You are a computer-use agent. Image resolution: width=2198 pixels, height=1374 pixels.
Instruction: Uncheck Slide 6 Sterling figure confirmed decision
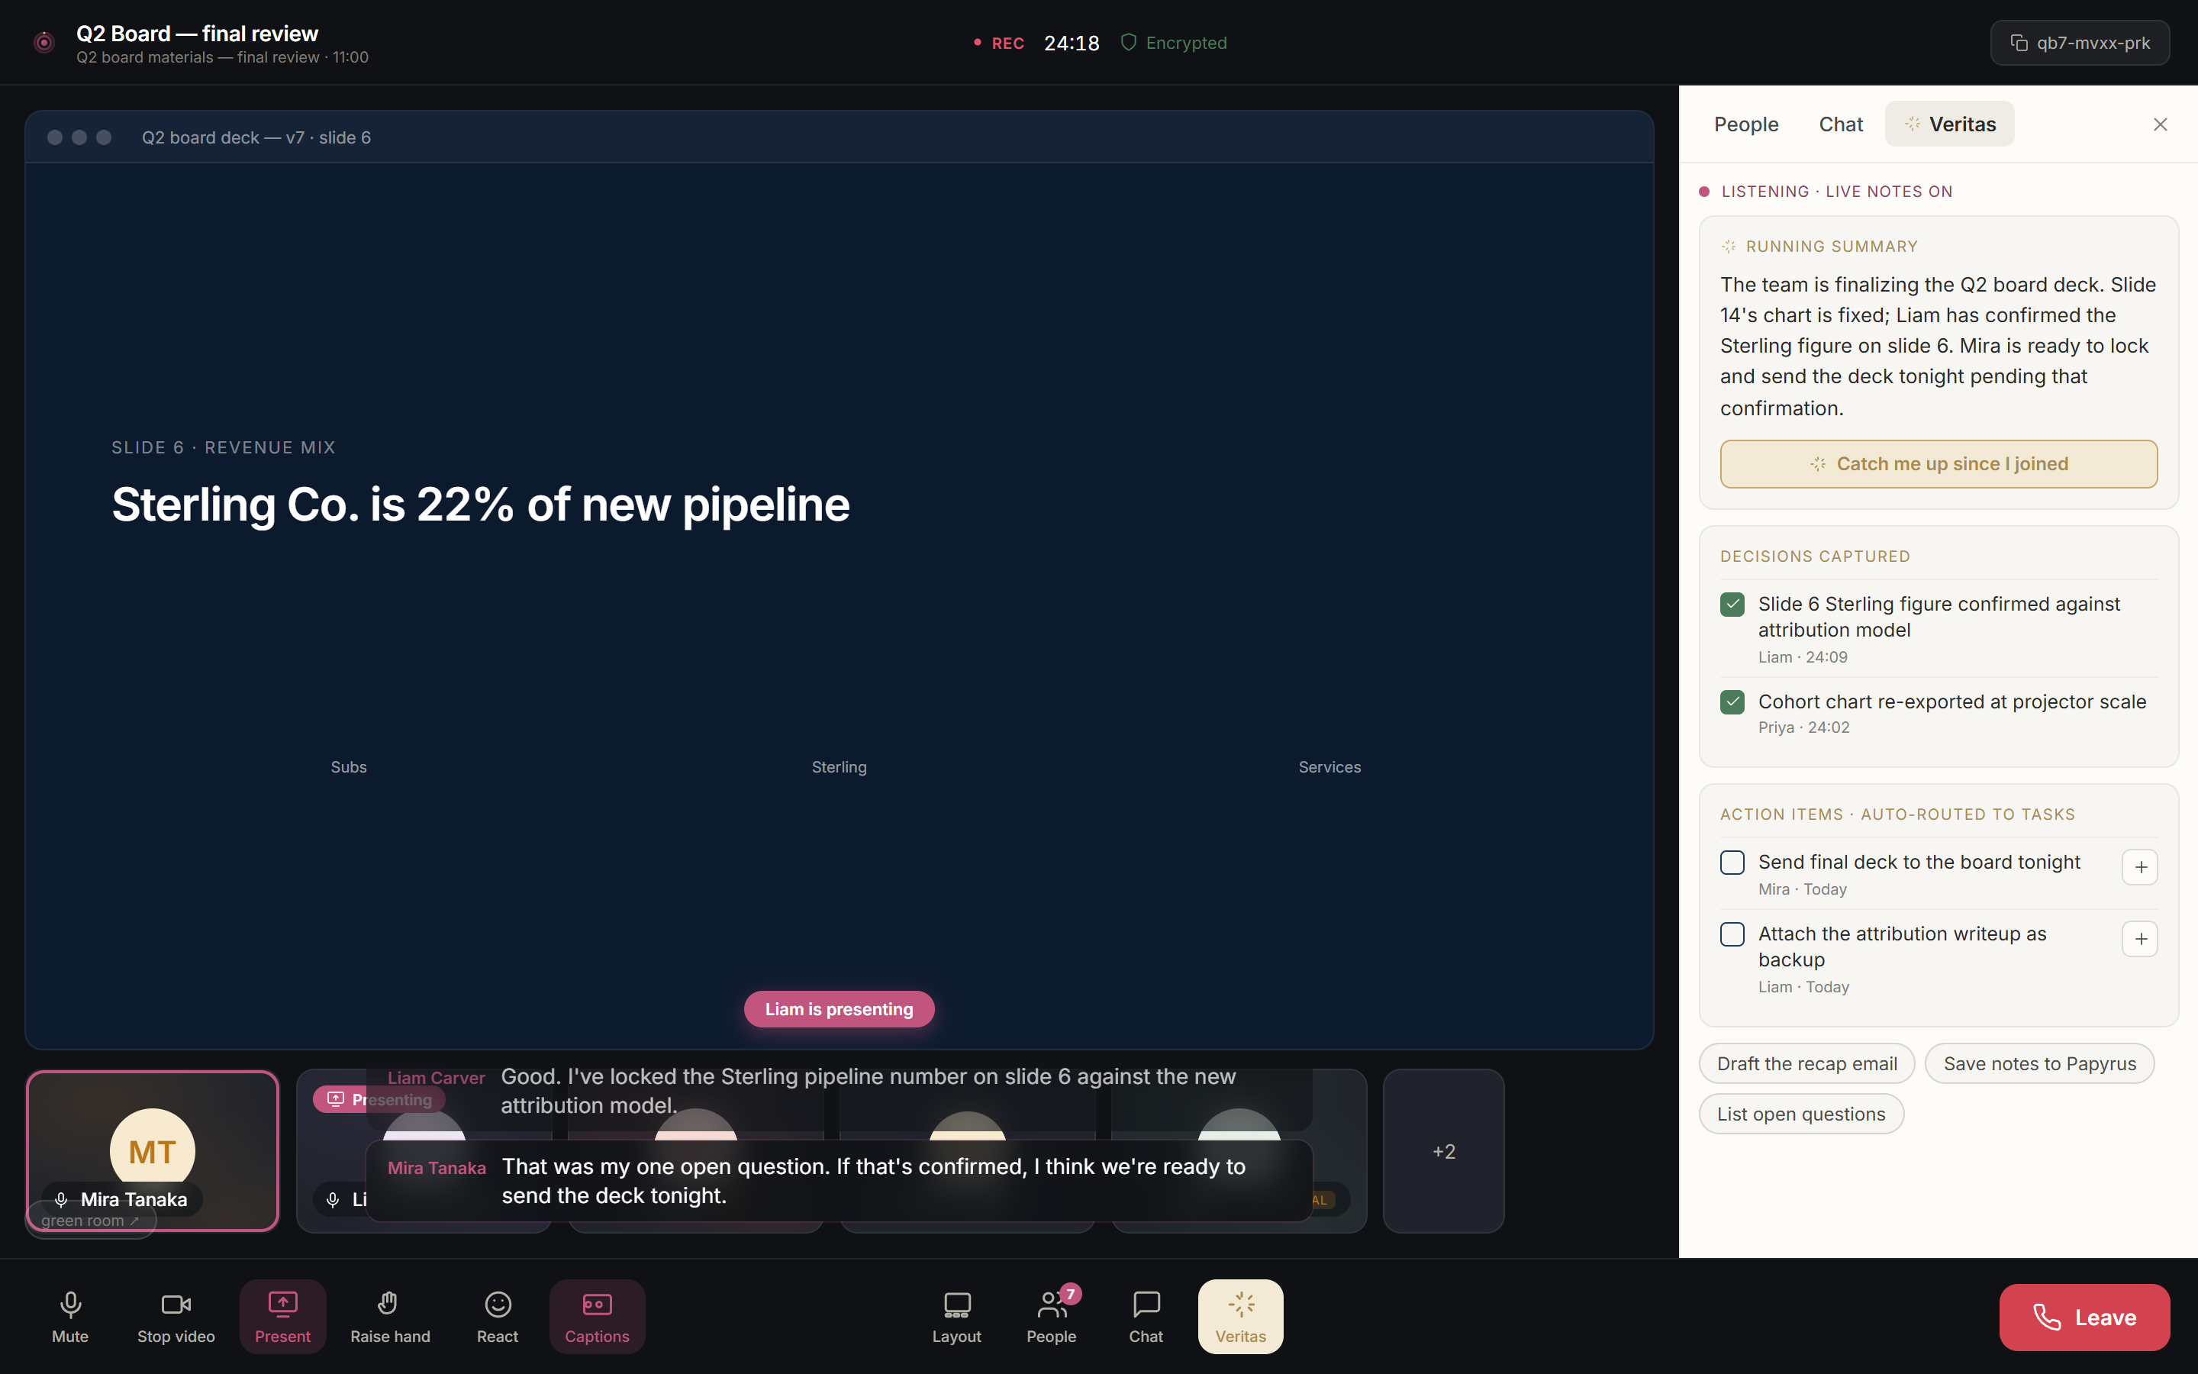click(1732, 605)
